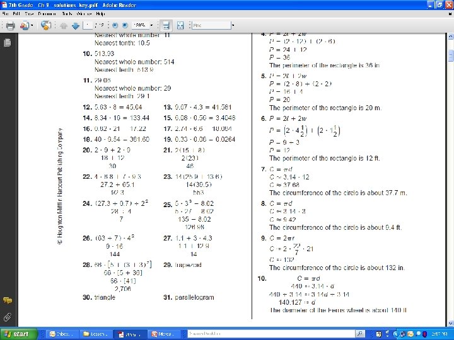Toggle scrolling fit-width page mode
Image resolution: width=454 pixels, height=340 pixels.
coord(166,25)
